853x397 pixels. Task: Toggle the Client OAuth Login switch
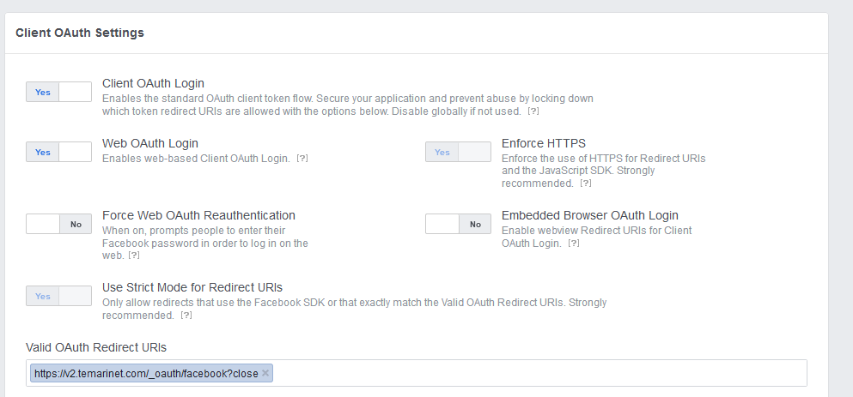tap(58, 92)
